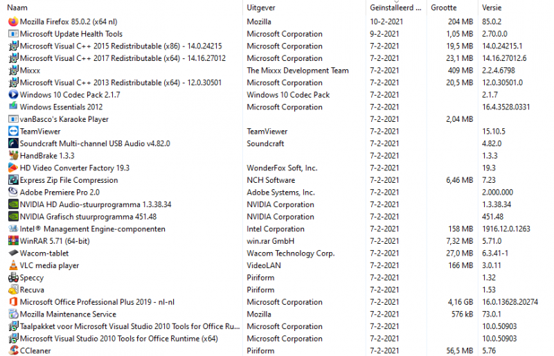Select the VLC media player name
Image resolution: width=554 pixels, height=356 pixels.
click(49, 265)
